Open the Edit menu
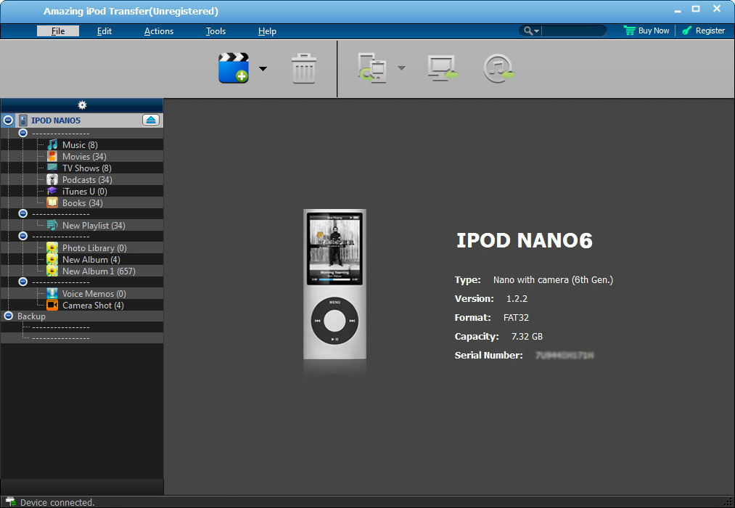 104,31
